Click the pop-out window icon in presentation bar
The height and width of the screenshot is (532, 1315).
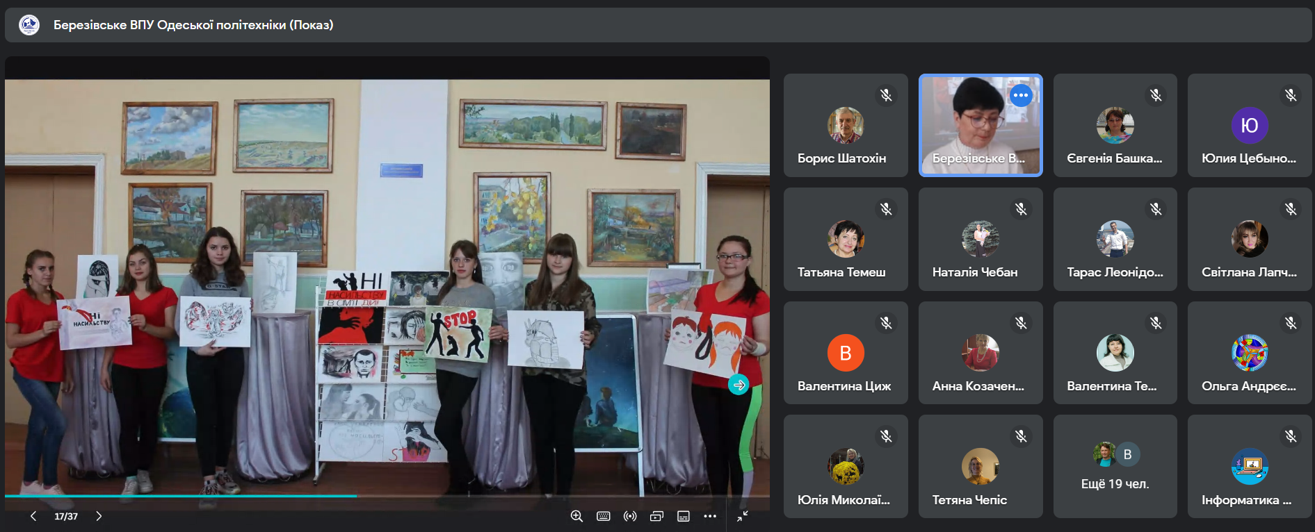pyautogui.click(x=656, y=516)
